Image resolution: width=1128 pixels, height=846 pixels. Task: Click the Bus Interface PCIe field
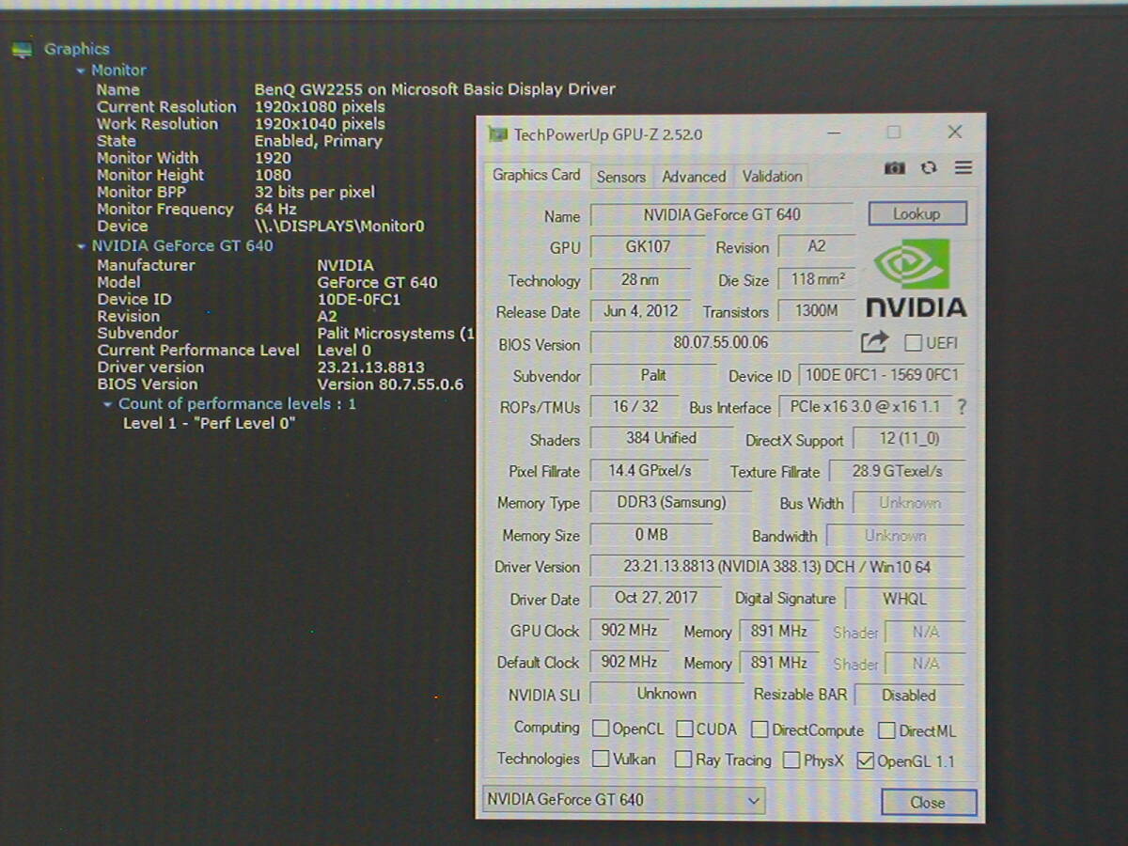click(x=864, y=407)
